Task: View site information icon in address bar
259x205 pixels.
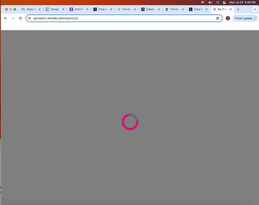Action: click(x=30, y=18)
